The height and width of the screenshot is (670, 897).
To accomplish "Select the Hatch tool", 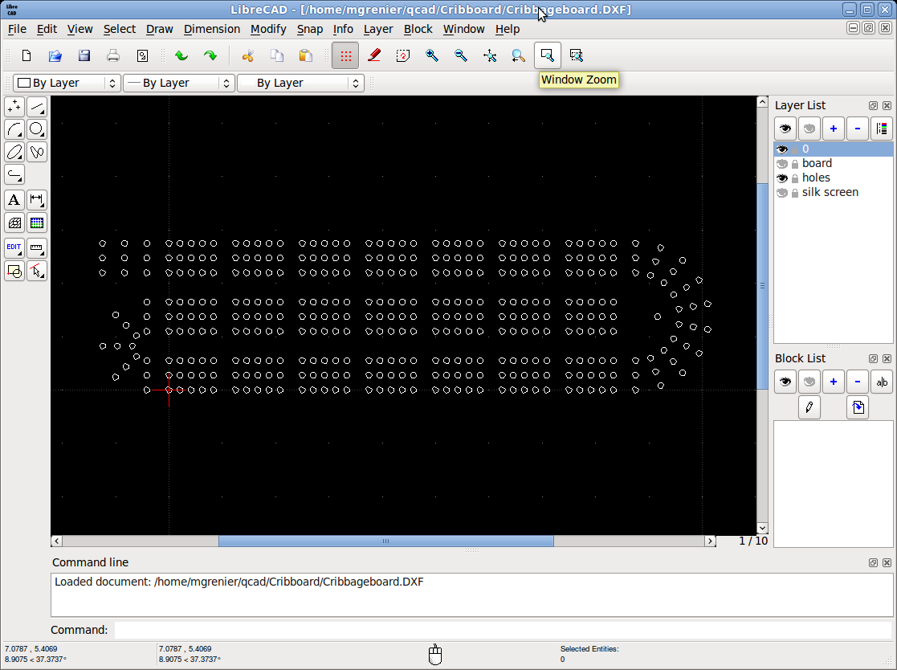I will (x=14, y=223).
